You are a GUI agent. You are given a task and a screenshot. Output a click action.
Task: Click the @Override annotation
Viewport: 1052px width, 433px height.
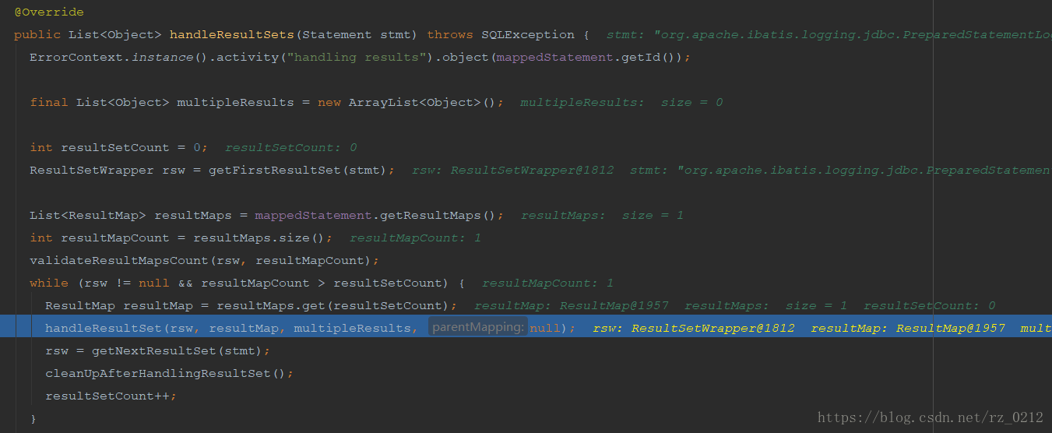49,12
